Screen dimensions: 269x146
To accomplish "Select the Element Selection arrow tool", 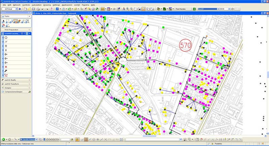I will click(x=3, y=21).
